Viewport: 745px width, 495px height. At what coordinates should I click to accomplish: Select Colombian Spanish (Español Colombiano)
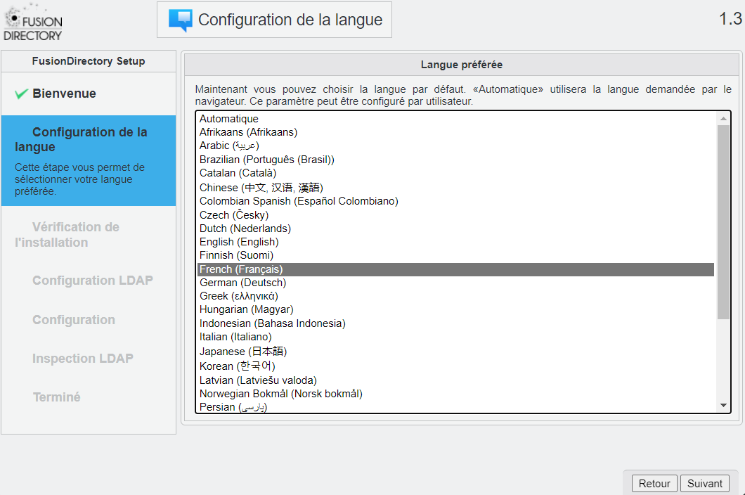[x=455, y=201]
